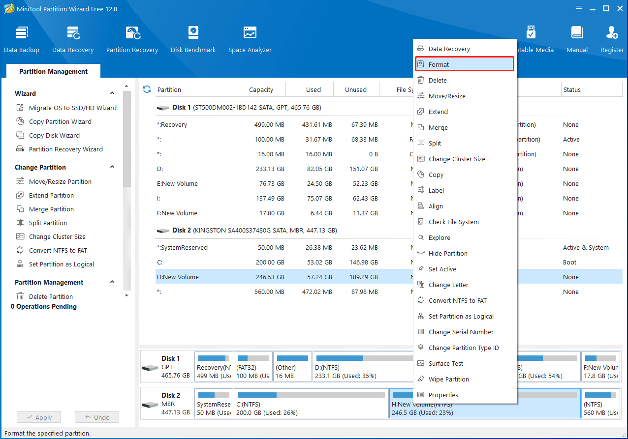Image resolution: width=628 pixels, height=439 pixels.
Task: Open the Manual from the toolbar
Action: click(x=577, y=39)
